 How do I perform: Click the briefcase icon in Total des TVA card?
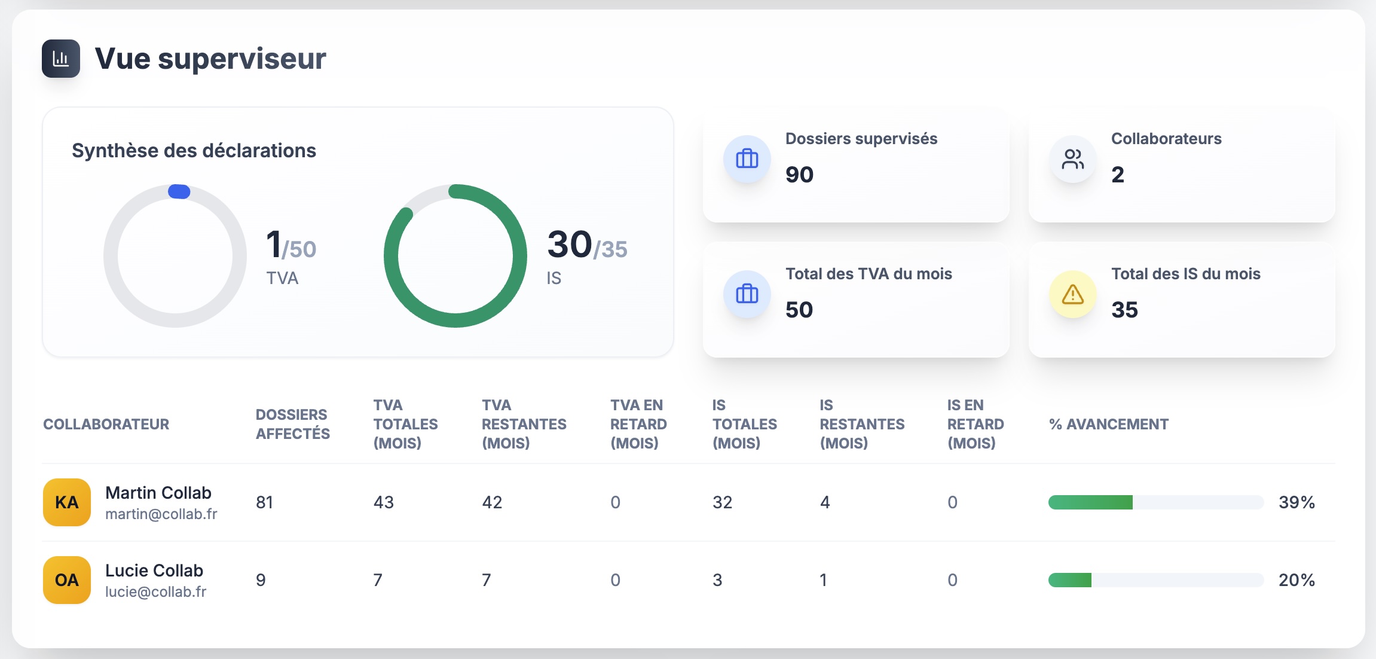[x=747, y=294]
